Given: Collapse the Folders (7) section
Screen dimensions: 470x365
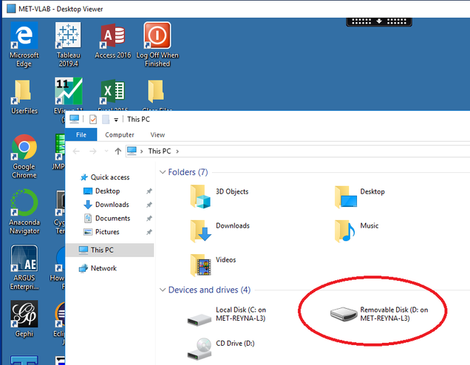Looking at the screenshot, I should coord(162,172).
